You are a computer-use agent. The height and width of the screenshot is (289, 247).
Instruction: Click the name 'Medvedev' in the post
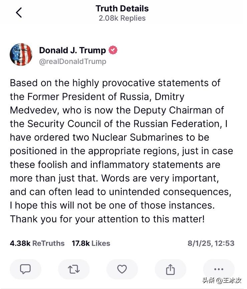tap(34, 110)
